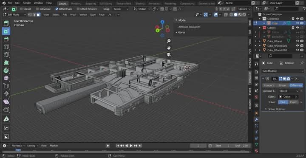Toggle camera view icon in viewport
This screenshot has width=306, height=158.
(169, 54)
